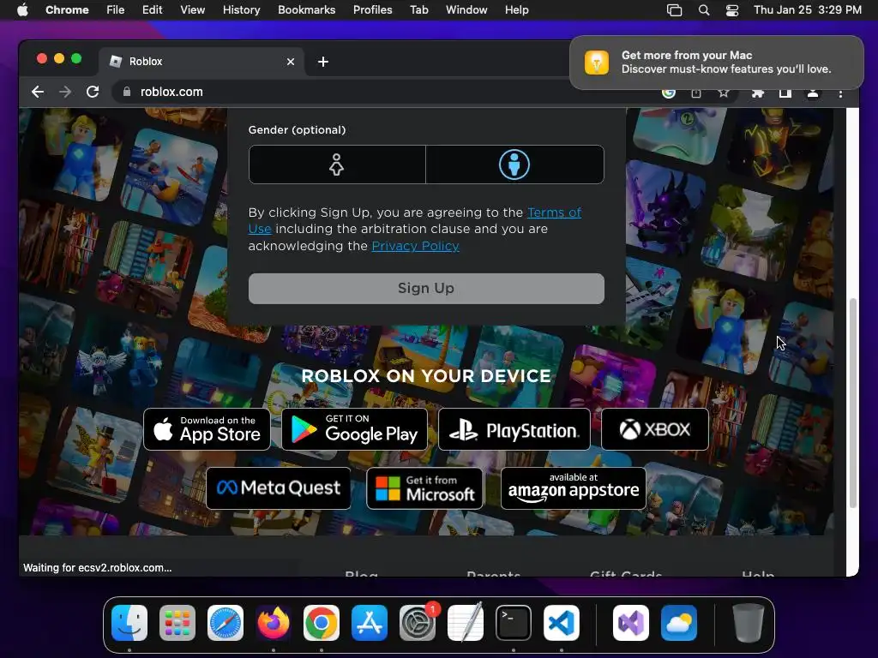Open the Meta Quest badge
Viewport: 878px width, 658px height.
279,488
